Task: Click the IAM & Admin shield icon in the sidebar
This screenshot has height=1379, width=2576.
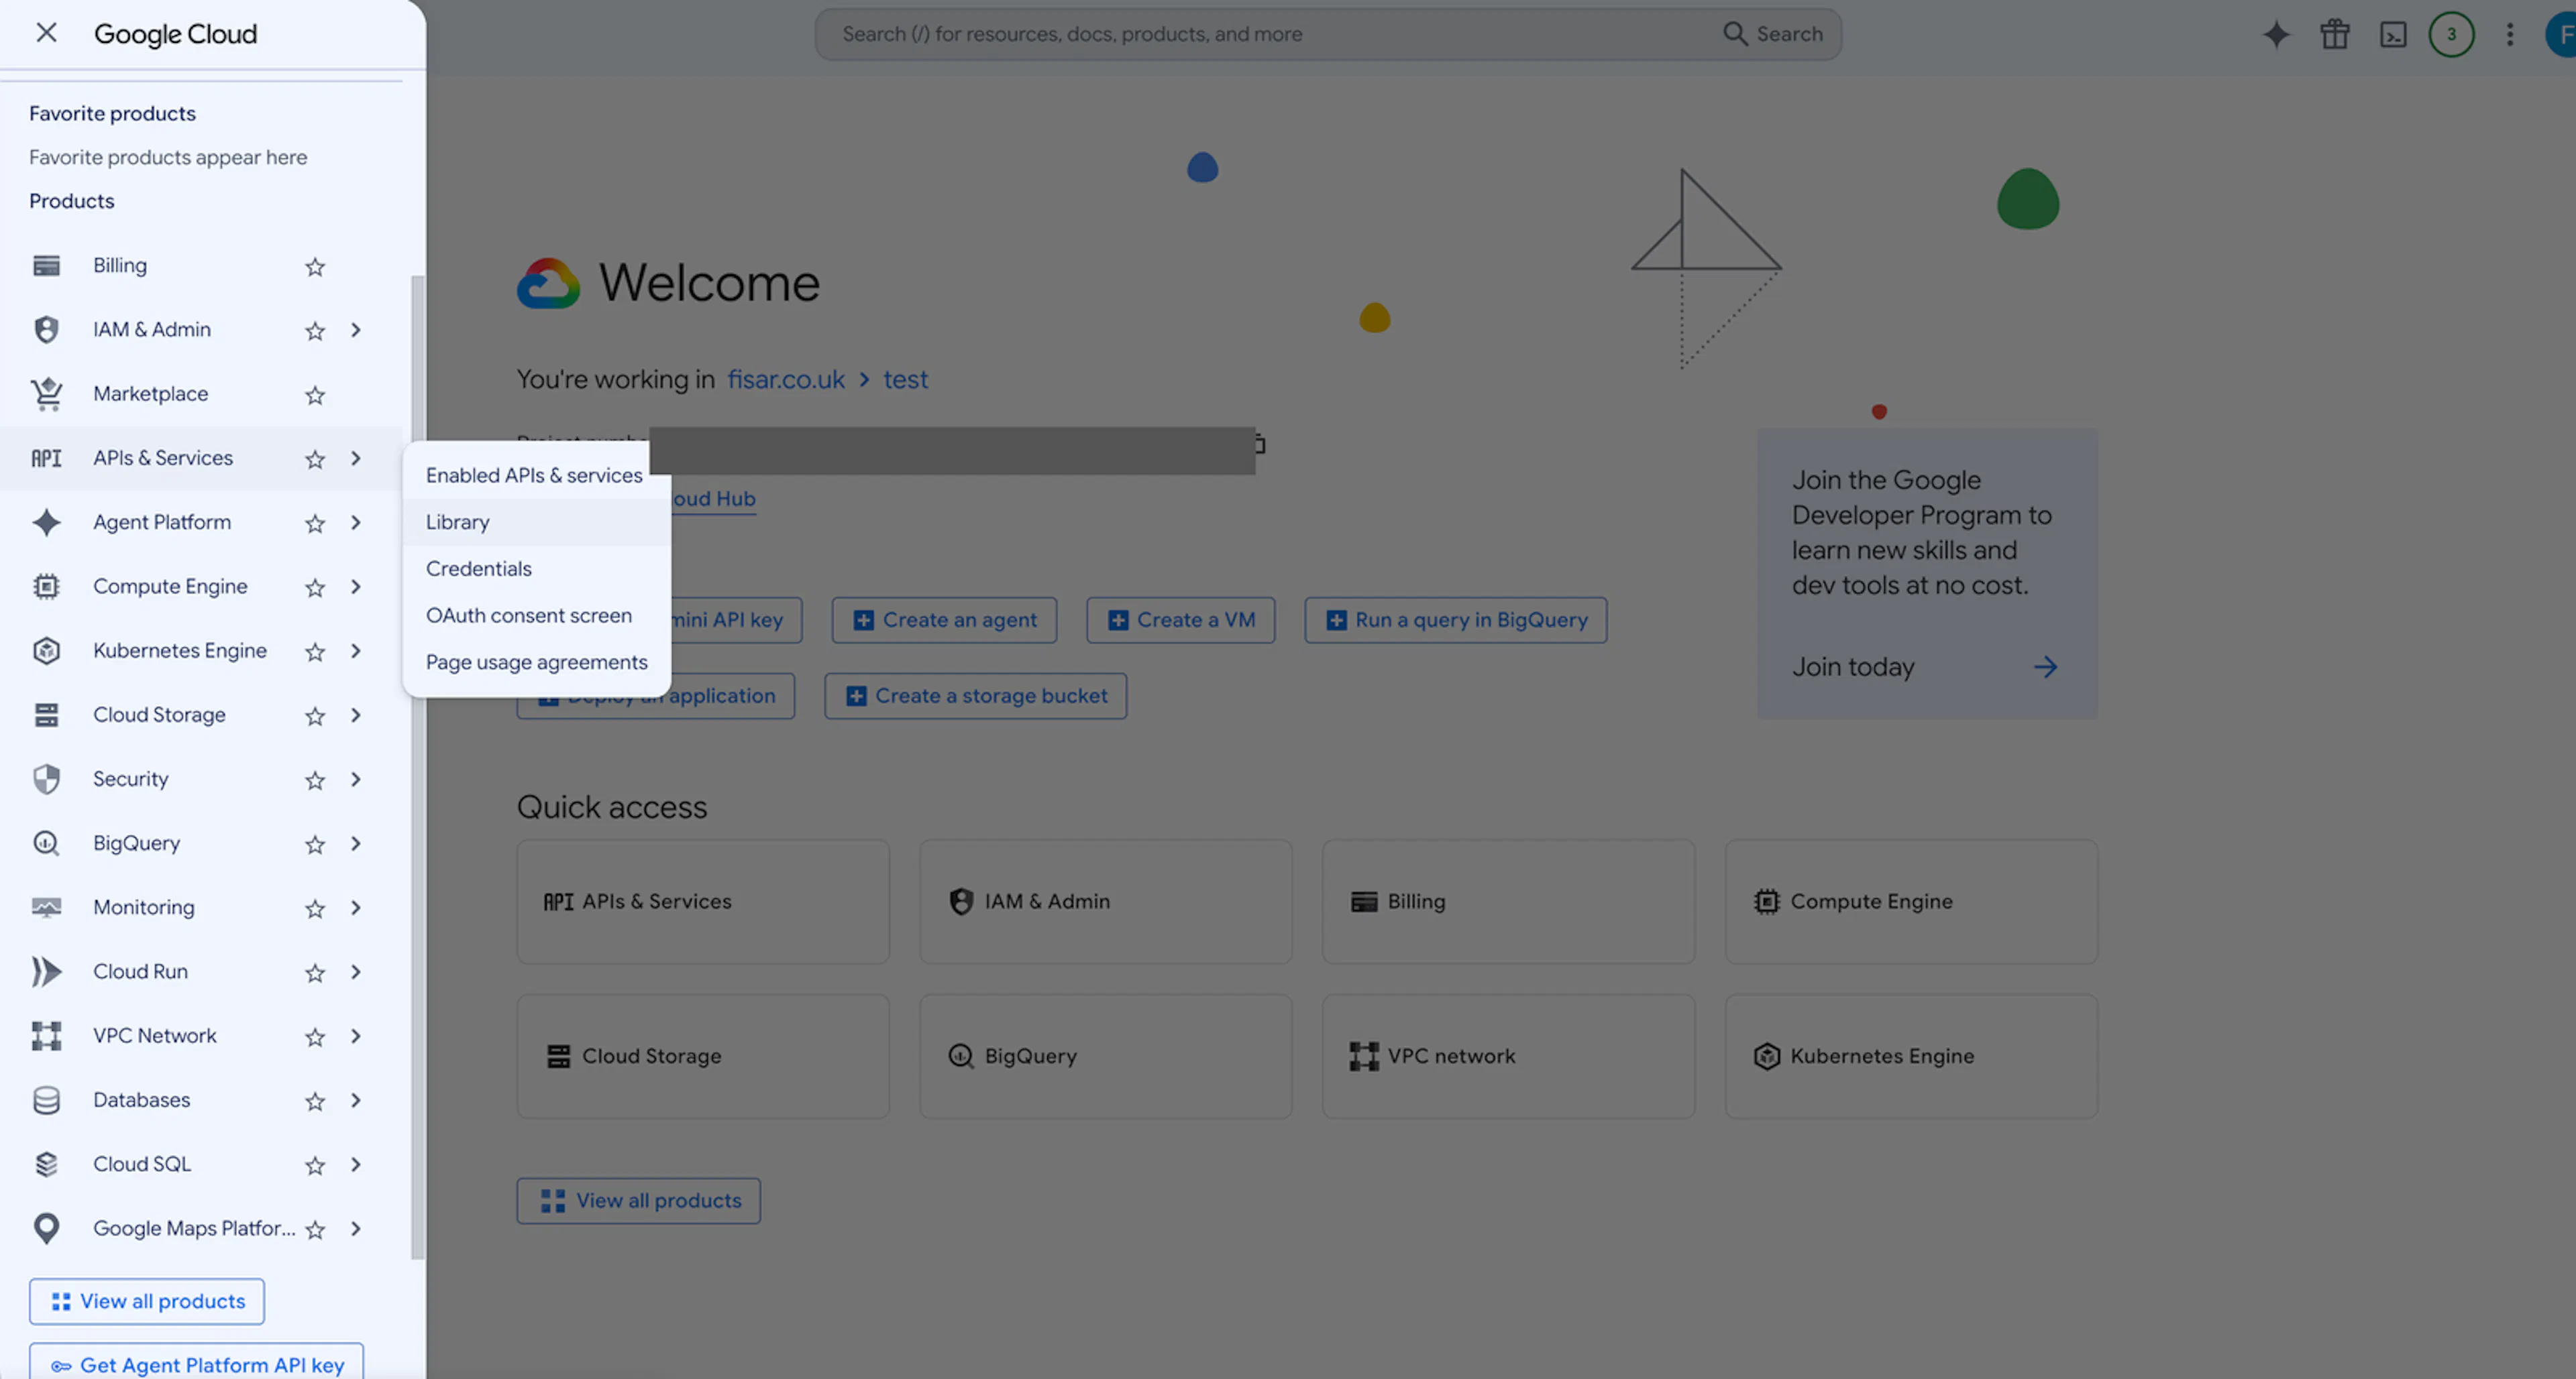Action: tap(46, 330)
